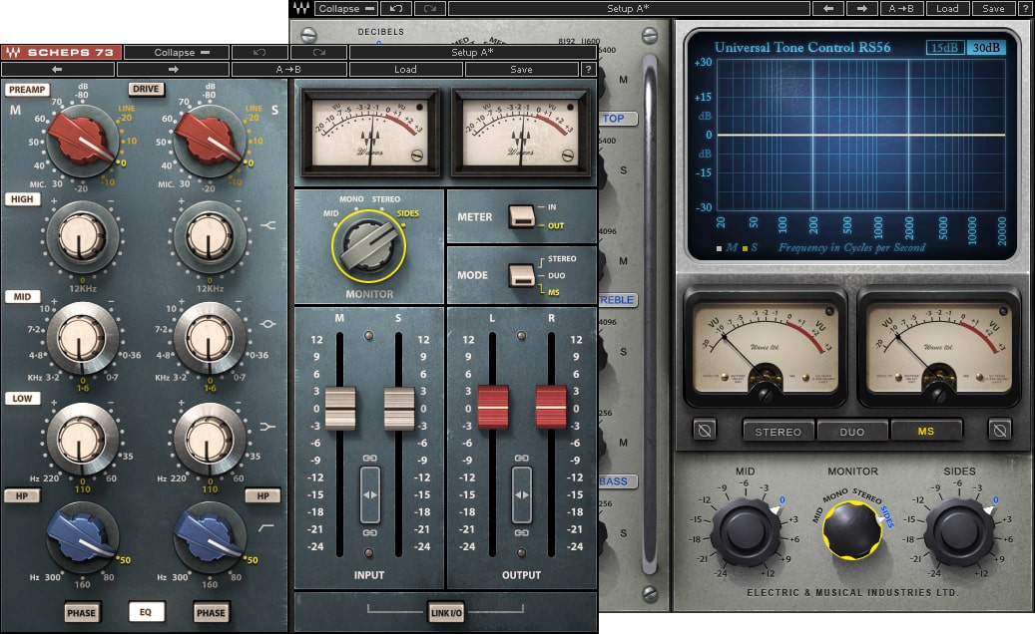
Task: Click input fader link arrows in Scheps 73
Action: pyautogui.click(x=369, y=494)
